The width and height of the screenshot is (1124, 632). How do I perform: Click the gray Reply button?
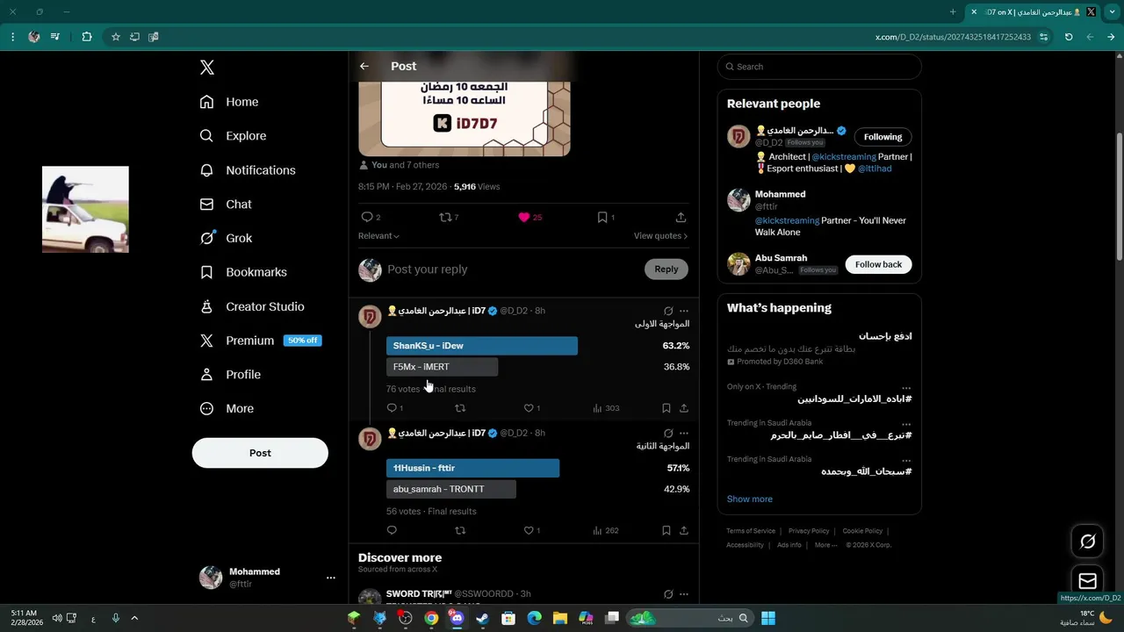pyautogui.click(x=666, y=269)
